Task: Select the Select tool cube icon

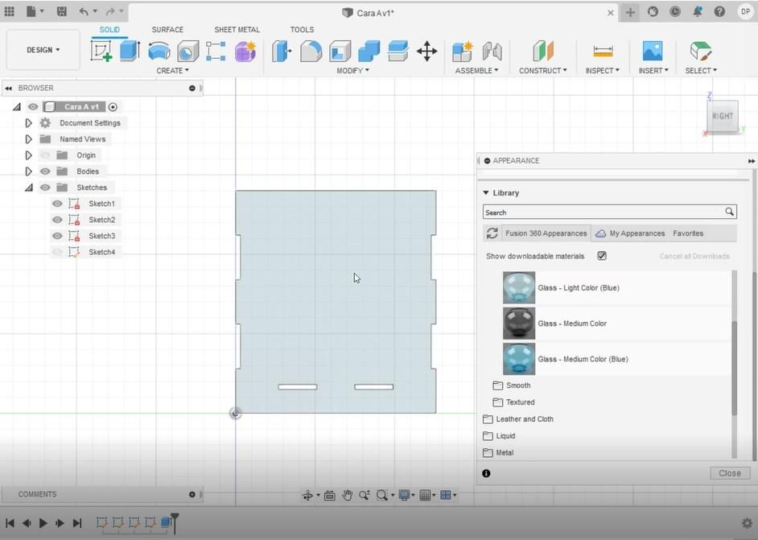Action: click(701, 51)
